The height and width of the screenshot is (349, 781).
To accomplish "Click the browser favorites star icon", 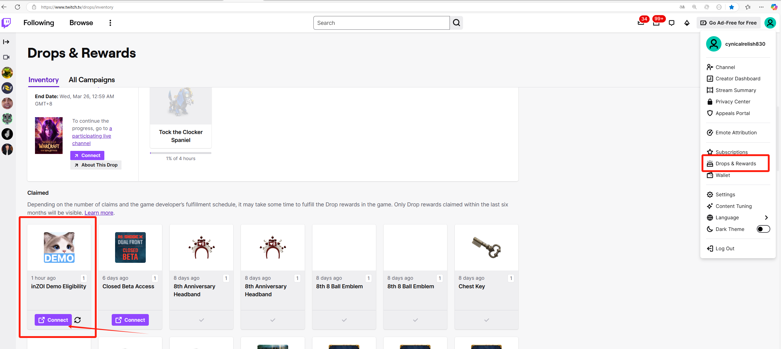I will coord(732,7).
